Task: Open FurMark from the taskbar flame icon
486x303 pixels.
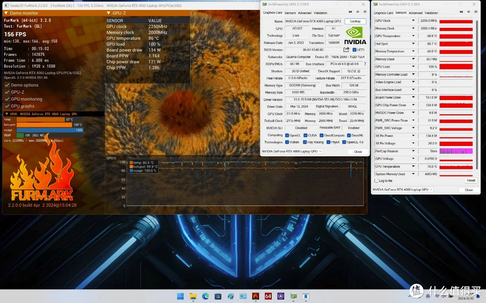Action: 256,296
